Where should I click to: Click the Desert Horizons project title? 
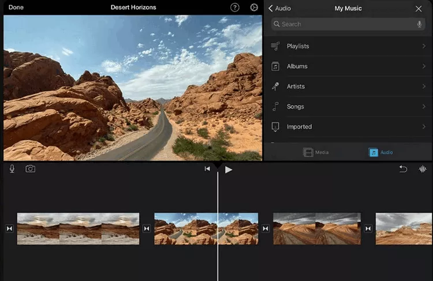[x=133, y=8]
